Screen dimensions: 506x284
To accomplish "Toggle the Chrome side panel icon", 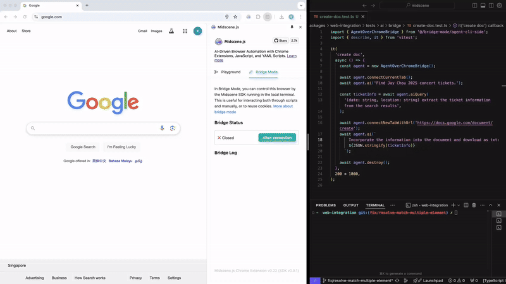I will [268, 17].
